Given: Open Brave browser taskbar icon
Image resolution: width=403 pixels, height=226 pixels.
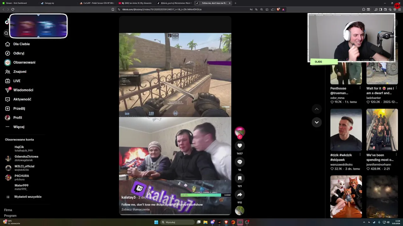Looking at the screenshot, I should (x=226, y=222).
